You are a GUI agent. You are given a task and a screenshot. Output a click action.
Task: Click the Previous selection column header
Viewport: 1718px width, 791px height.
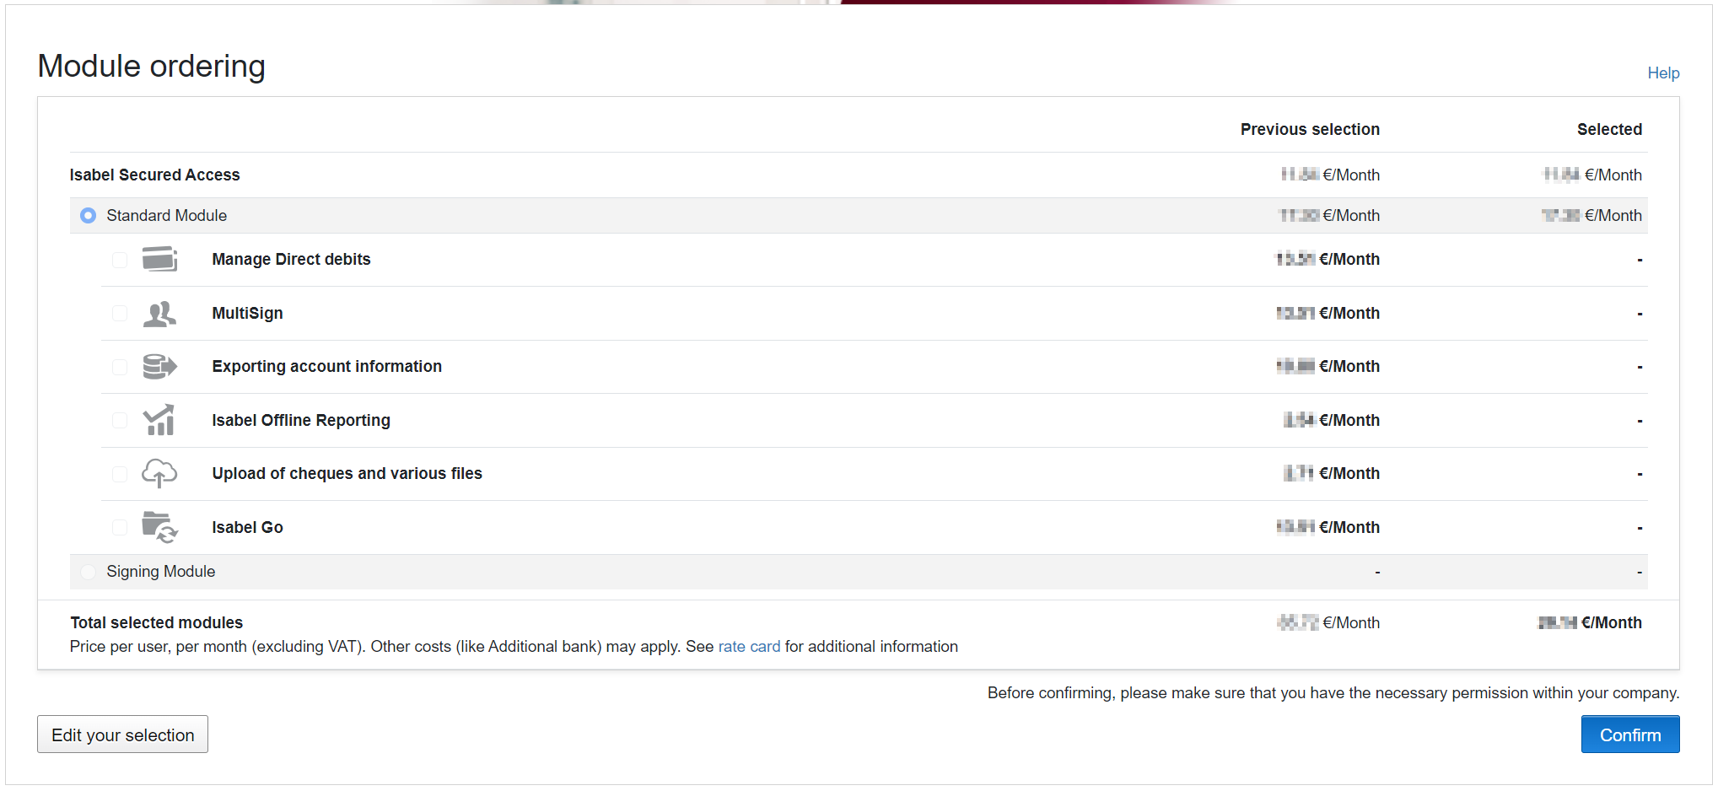point(1310,129)
